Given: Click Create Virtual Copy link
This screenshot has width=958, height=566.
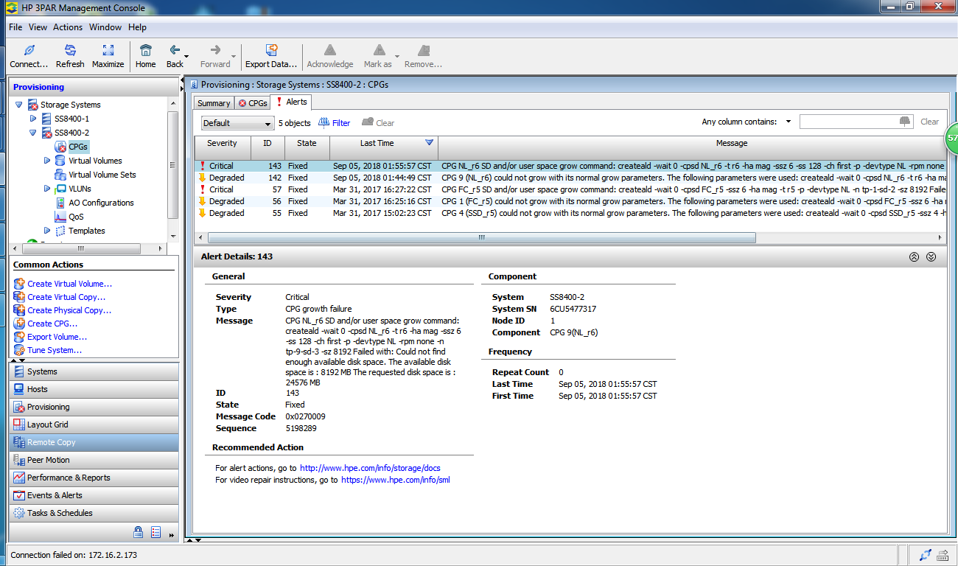Looking at the screenshot, I should [66, 297].
